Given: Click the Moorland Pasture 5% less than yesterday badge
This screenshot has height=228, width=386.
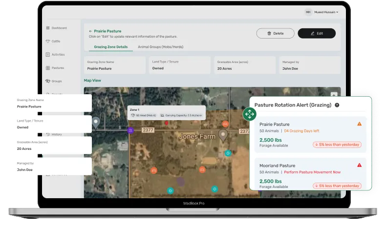Looking at the screenshot, I should pos(337,186).
